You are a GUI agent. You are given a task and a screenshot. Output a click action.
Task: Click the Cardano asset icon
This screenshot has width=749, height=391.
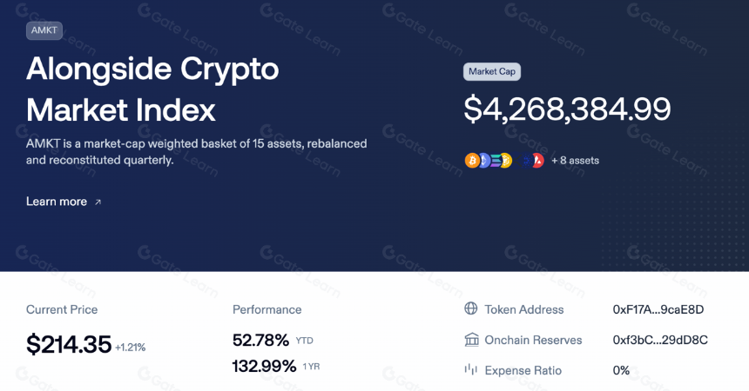(528, 161)
